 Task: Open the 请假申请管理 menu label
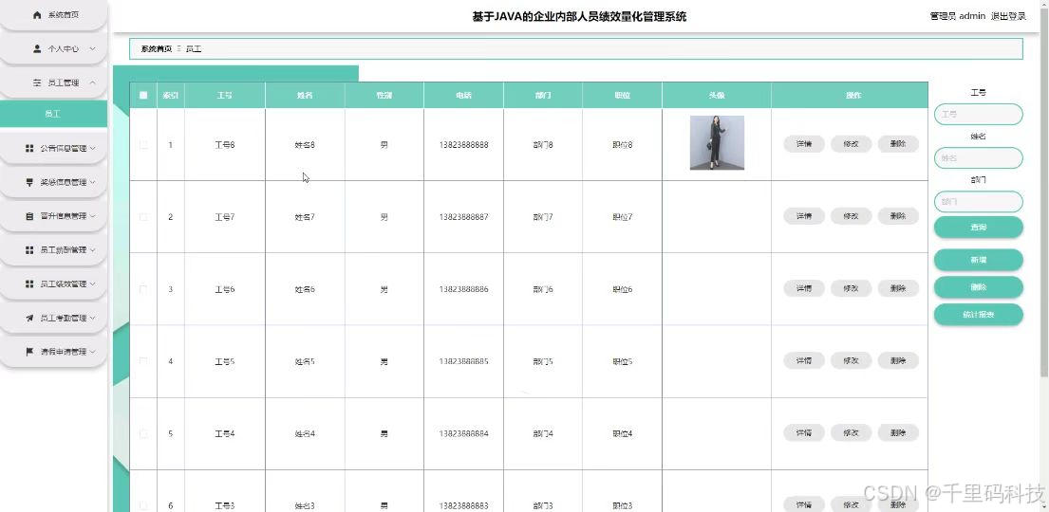pos(64,352)
